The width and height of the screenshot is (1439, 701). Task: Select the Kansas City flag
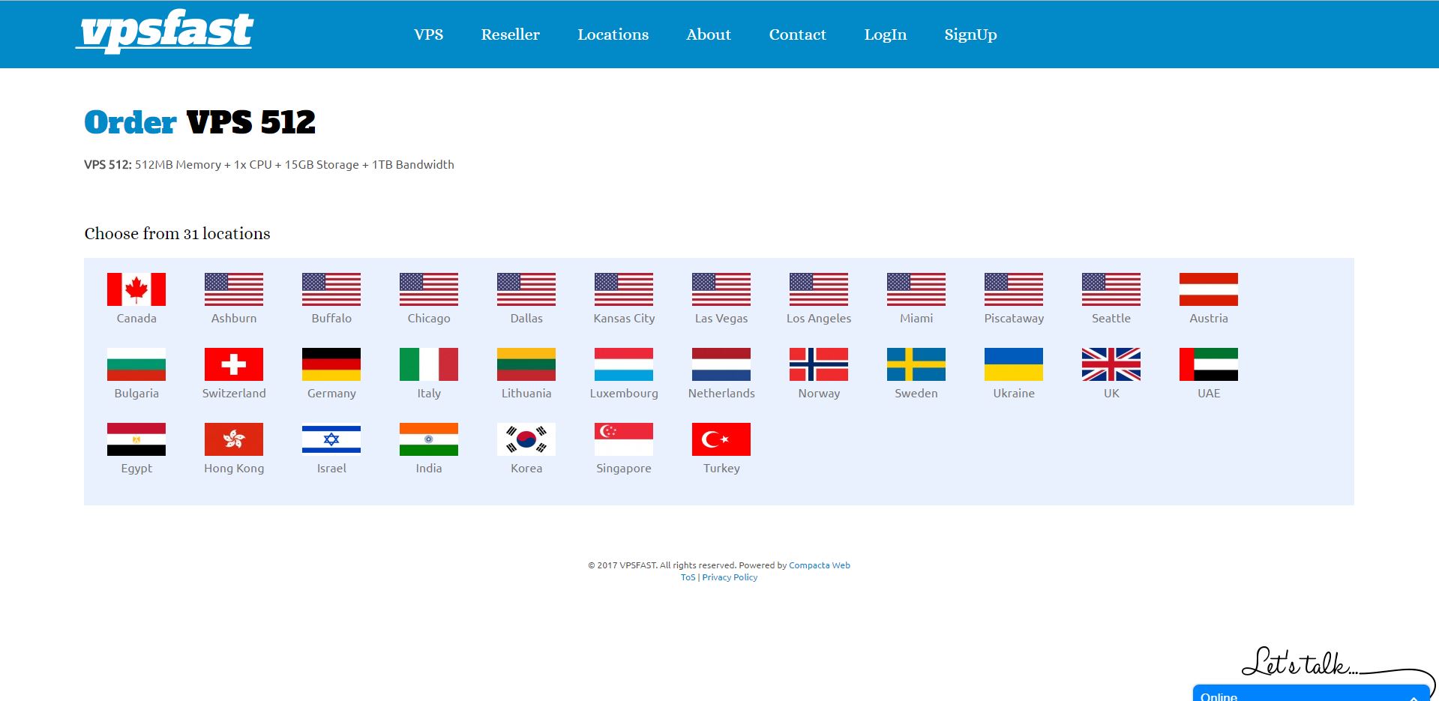click(x=624, y=289)
